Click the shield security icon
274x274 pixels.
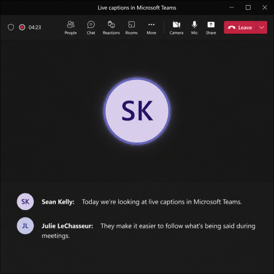coord(11,27)
